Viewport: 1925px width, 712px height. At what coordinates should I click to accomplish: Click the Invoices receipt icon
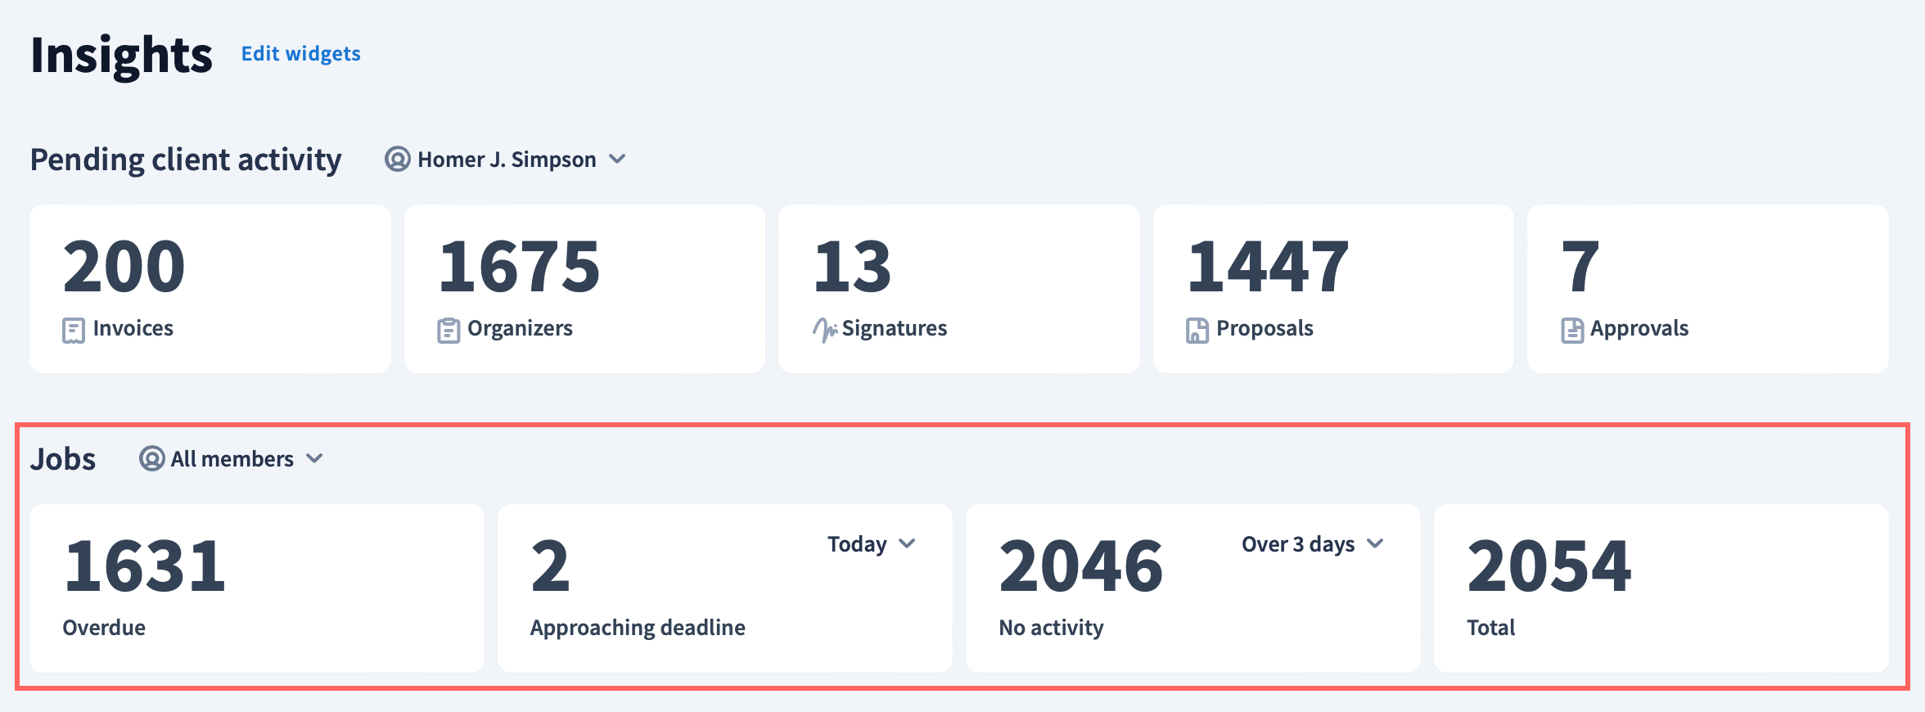(x=74, y=330)
